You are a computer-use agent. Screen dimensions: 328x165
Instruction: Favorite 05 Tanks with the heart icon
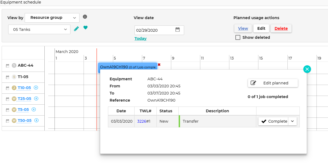tap(85, 28)
